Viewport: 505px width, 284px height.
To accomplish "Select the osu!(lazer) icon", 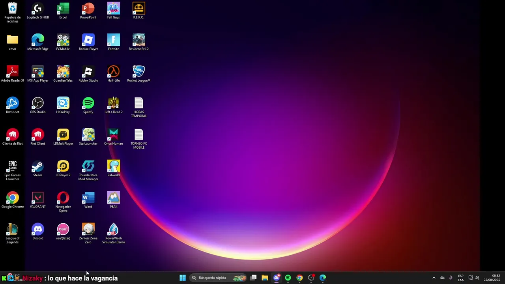I will [63, 232].
